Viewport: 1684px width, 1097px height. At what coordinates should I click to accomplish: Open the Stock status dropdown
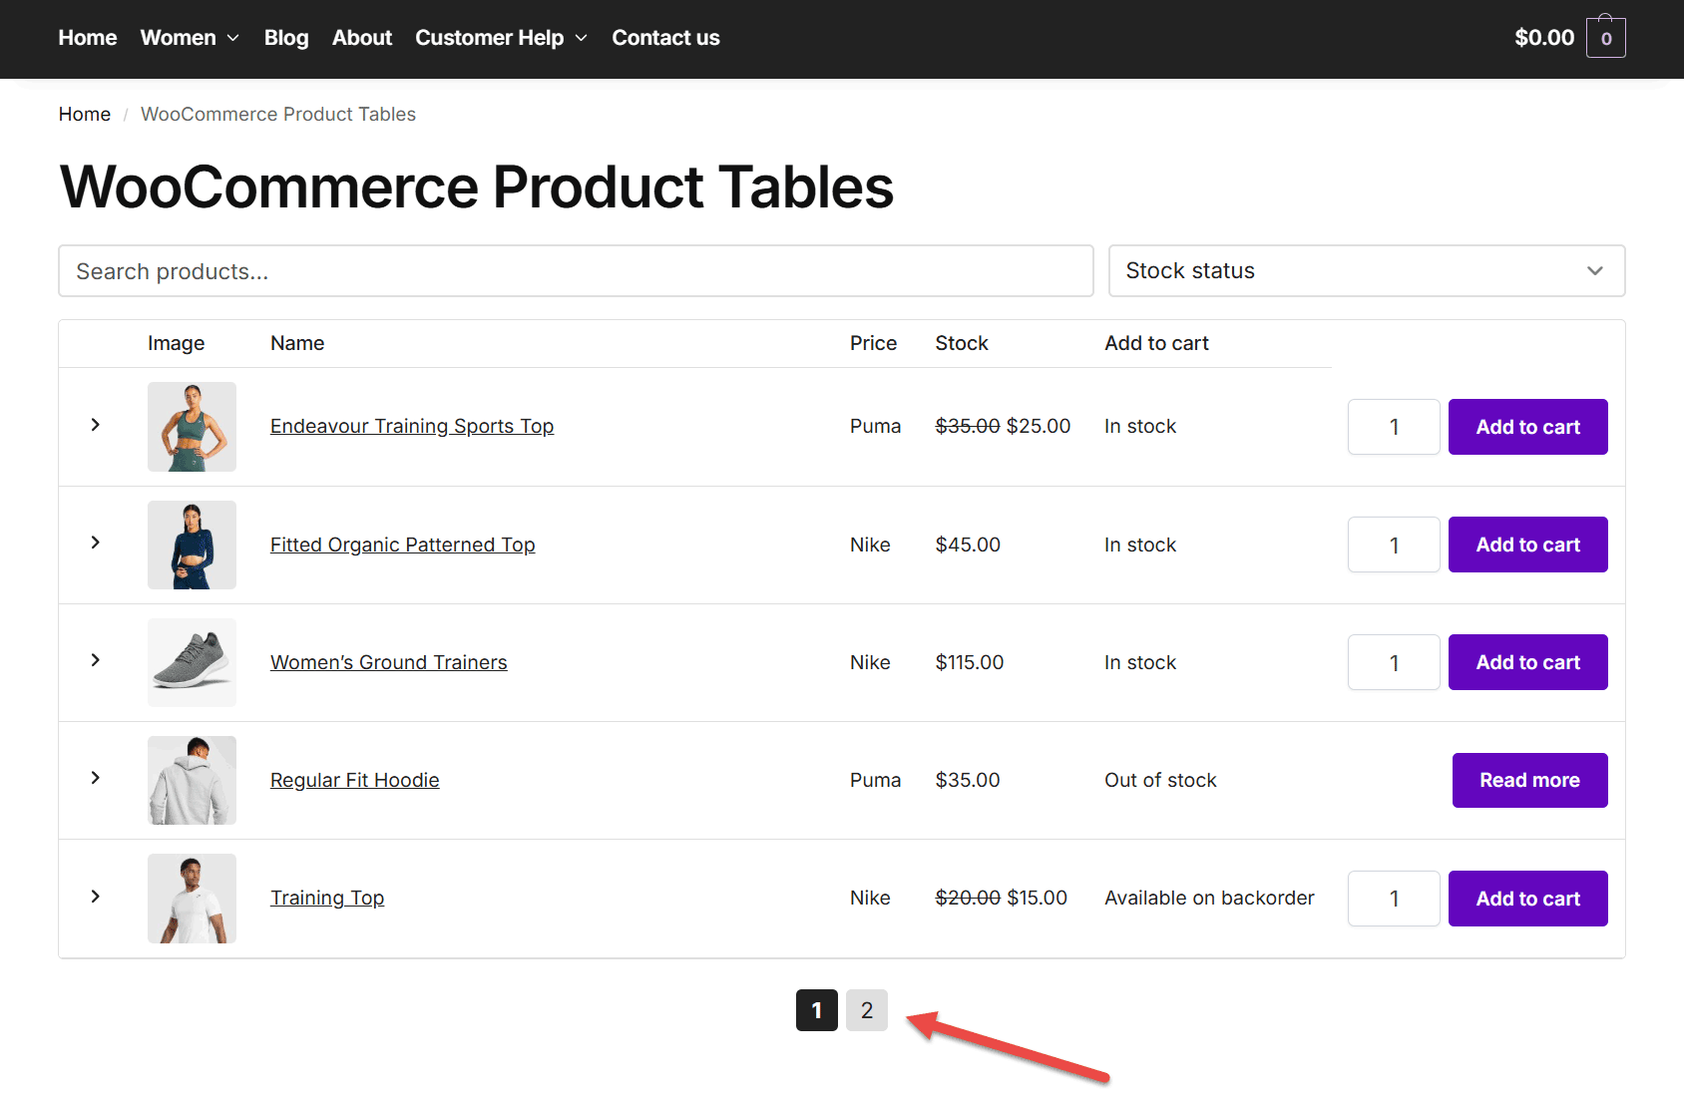1366,270
